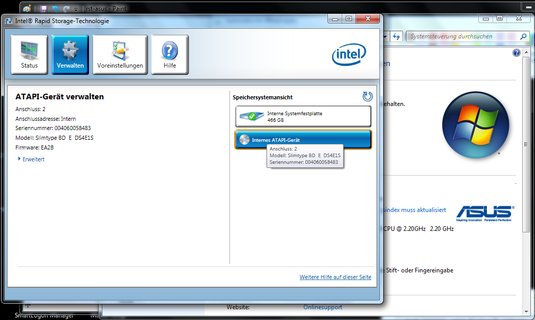
Task: Select the Internes ATAPI-Gerät entry
Action: (303, 140)
